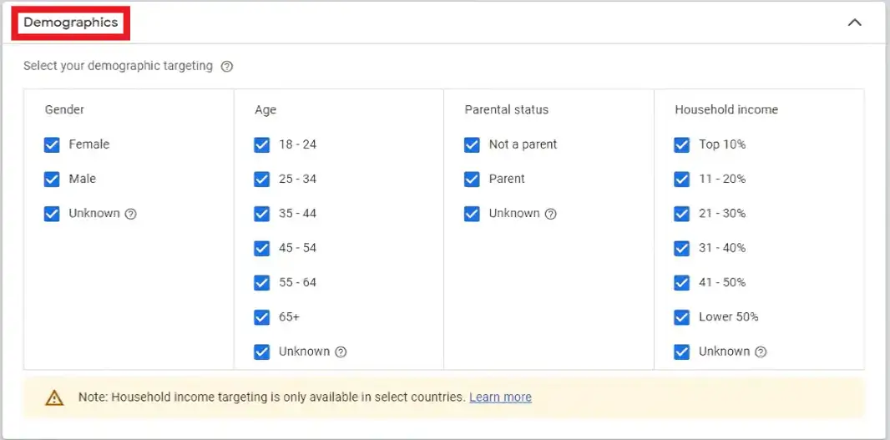Uncheck the Male gender checkbox
This screenshot has width=890, height=440.
tap(52, 180)
